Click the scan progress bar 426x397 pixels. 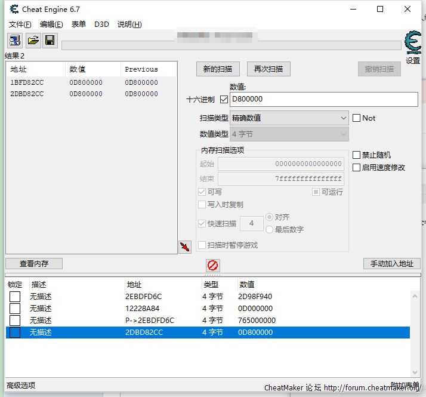(231, 45)
